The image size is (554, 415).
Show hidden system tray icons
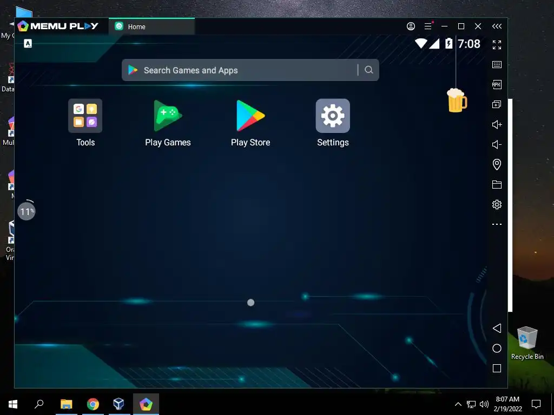(x=458, y=404)
